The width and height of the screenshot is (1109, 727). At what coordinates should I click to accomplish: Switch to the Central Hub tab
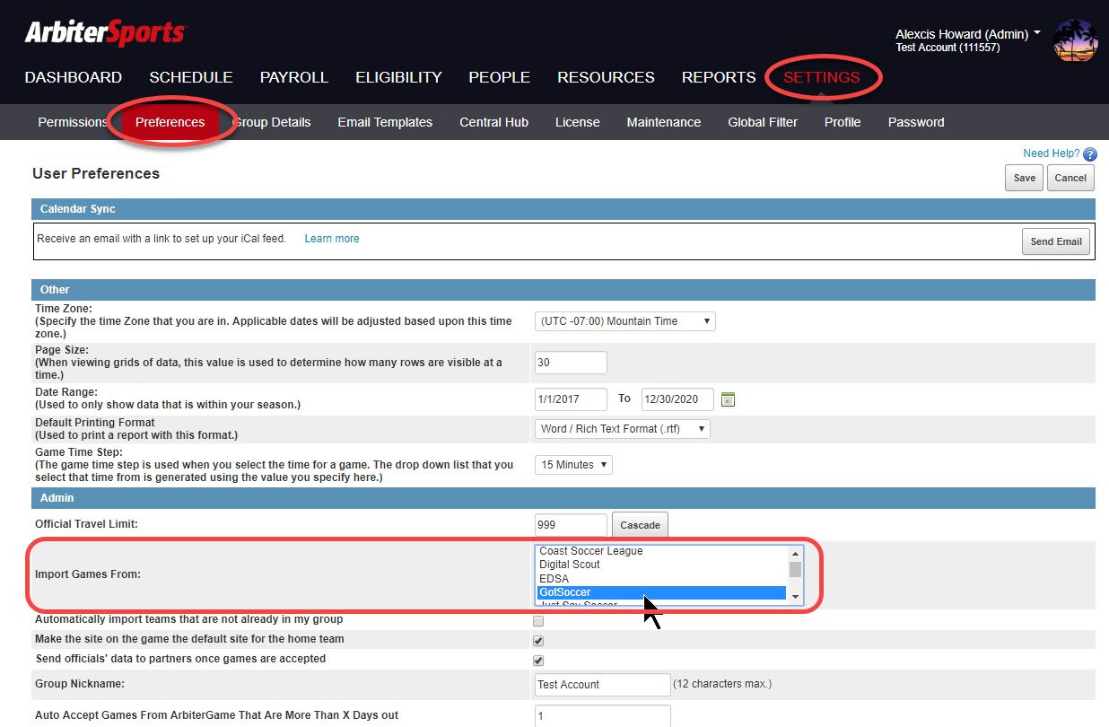(493, 122)
